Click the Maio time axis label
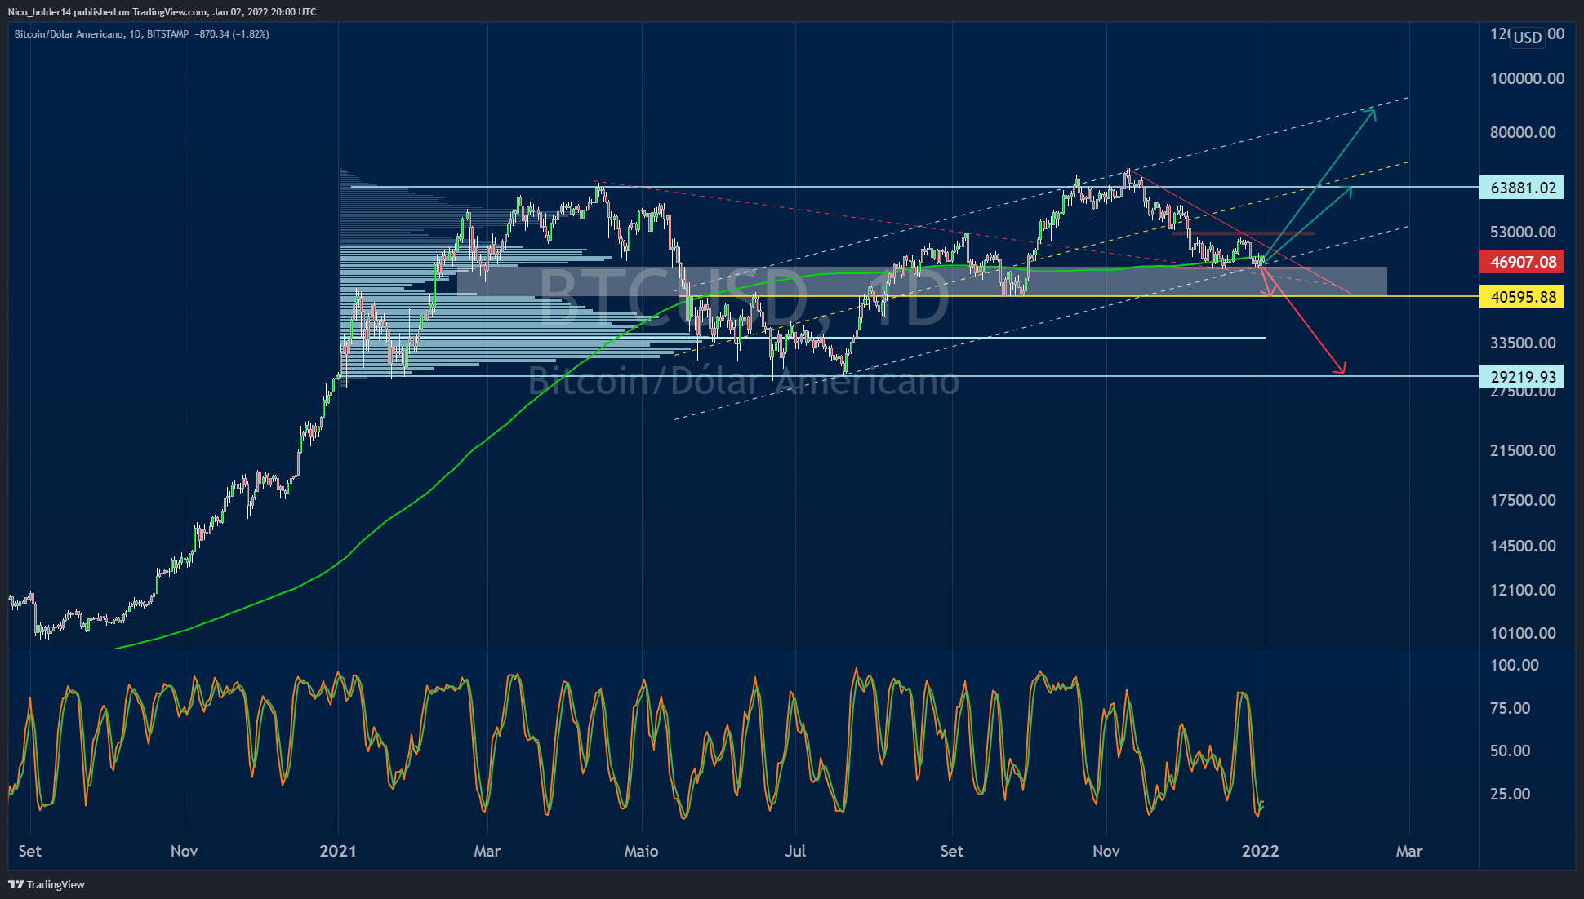This screenshot has height=899, width=1584. (641, 851)
